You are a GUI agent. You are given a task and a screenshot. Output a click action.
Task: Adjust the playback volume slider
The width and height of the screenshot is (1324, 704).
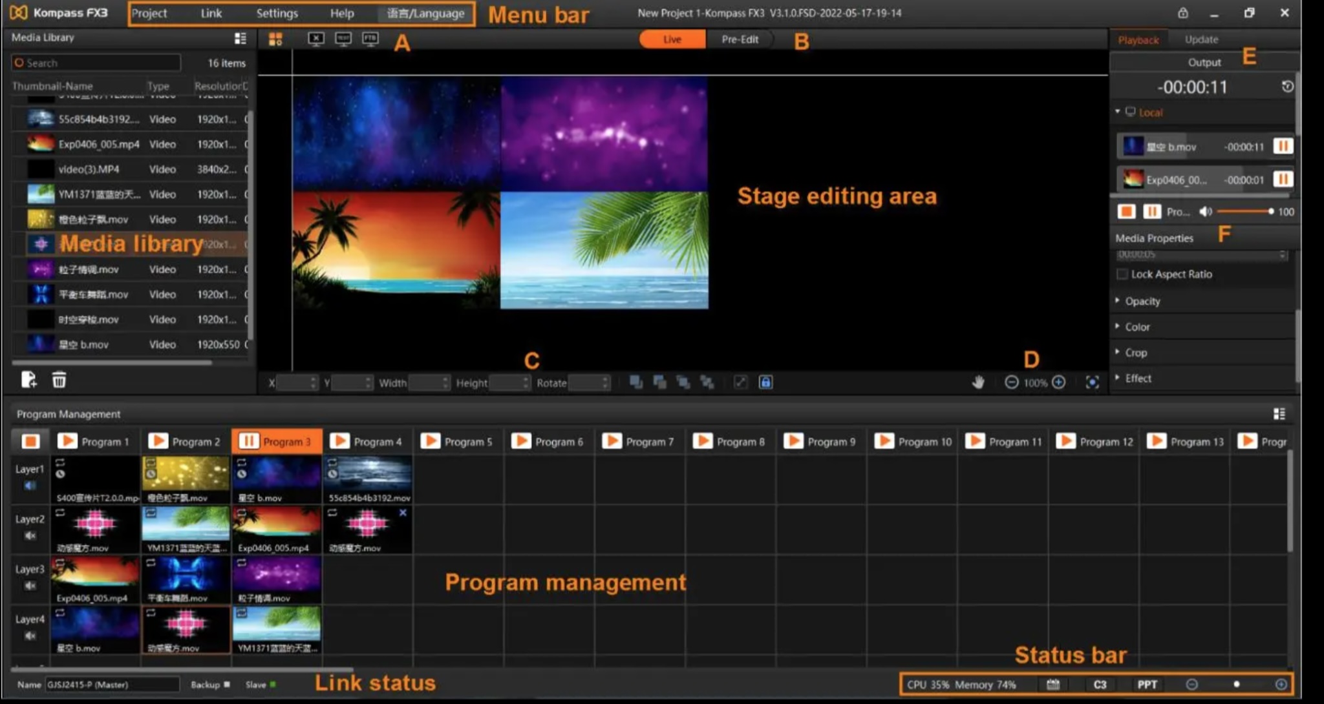click(1245, 211)
